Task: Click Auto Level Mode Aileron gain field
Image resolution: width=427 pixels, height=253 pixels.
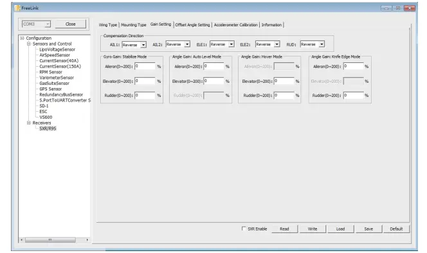Action: [x=213, y=66]
